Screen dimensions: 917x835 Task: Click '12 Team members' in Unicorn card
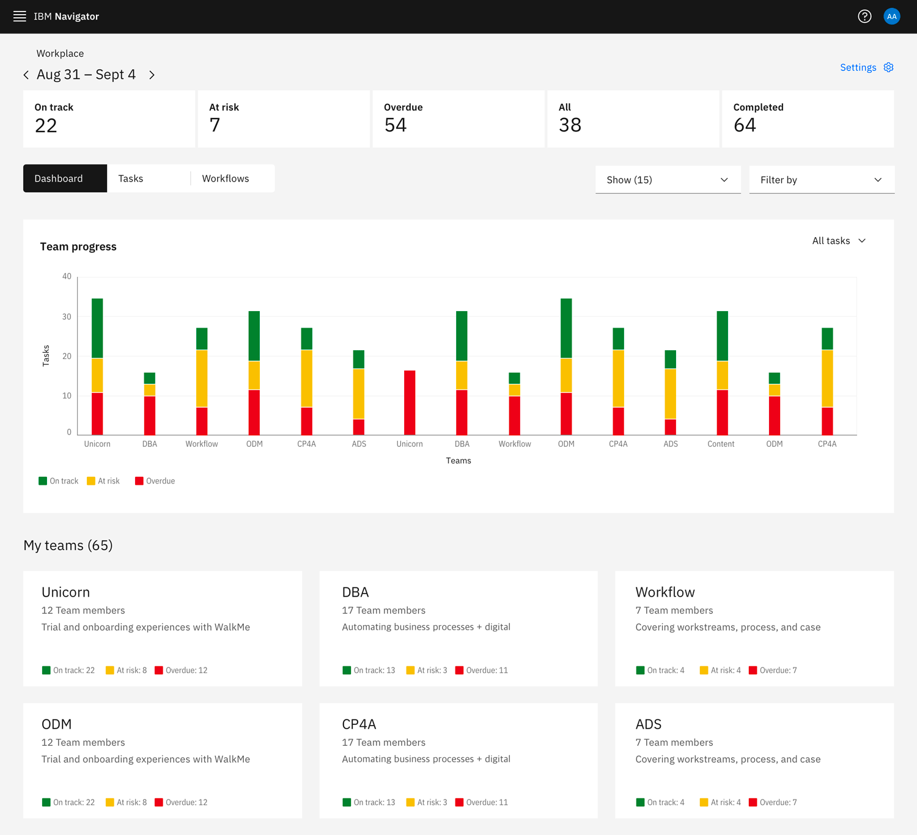pos(83,610)
